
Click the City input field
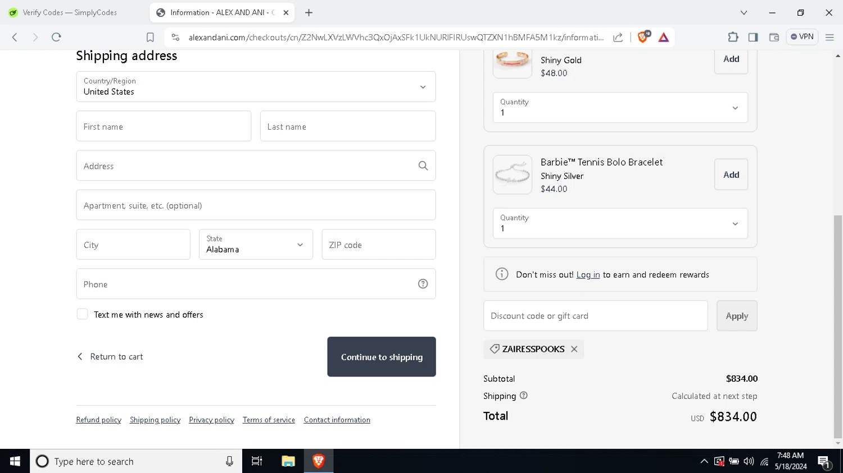tap(133, 244)
